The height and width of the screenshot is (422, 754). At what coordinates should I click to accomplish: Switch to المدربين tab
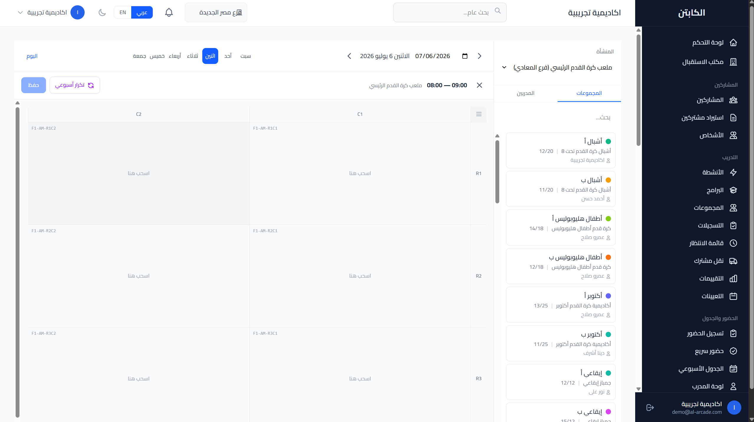coord(525,93)
